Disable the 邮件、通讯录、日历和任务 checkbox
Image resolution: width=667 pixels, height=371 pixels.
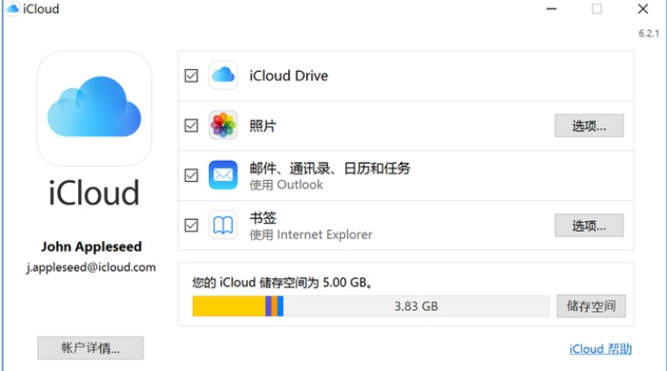pos(191,175)
